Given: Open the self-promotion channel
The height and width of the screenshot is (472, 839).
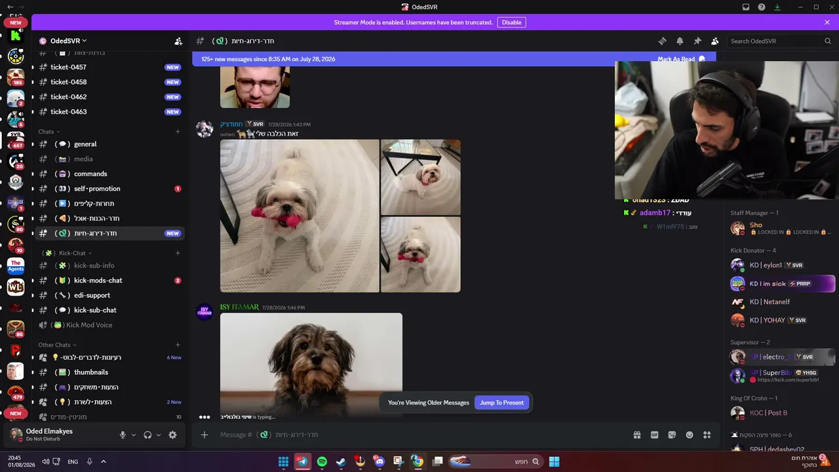Looking at the screenshot, I should [x=109, y=189].
